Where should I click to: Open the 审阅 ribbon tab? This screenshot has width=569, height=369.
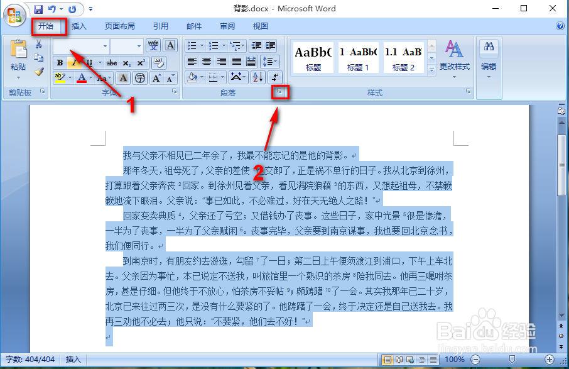227,26
